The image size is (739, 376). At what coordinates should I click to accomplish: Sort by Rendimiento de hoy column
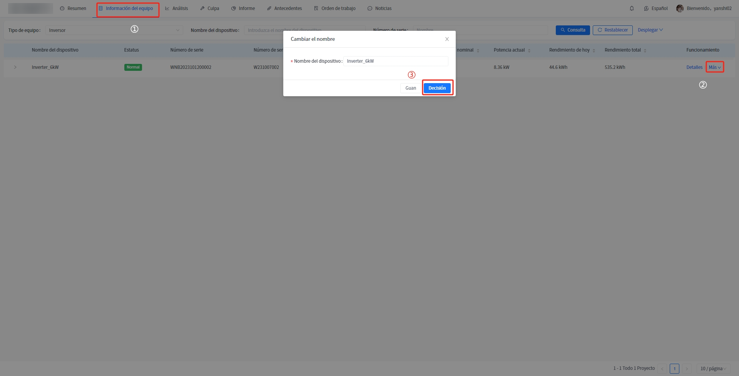pos(594,50)
